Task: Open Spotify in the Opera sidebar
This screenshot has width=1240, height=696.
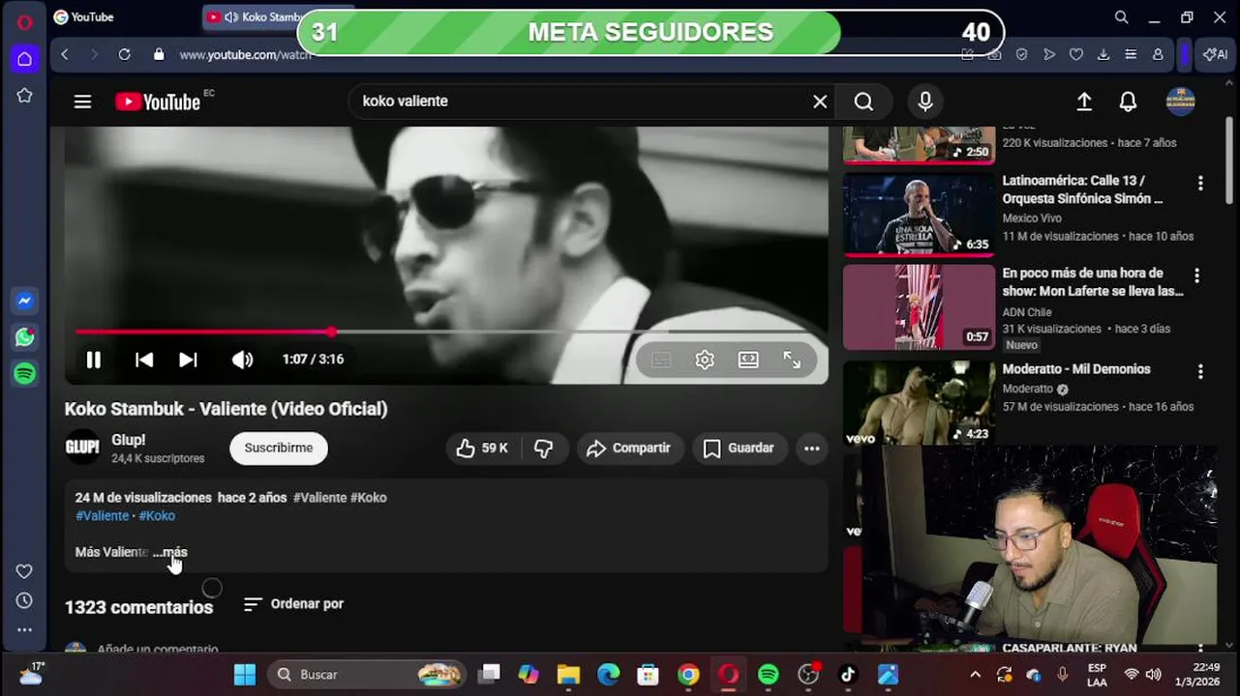Action: (25, 373)
